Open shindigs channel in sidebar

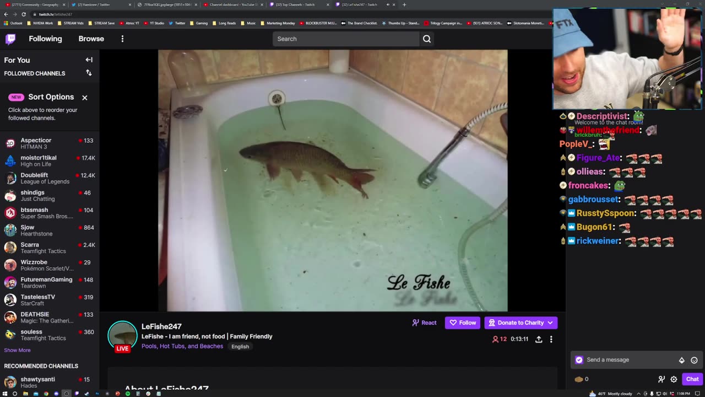pyautogui.click(x=50, y=196)
